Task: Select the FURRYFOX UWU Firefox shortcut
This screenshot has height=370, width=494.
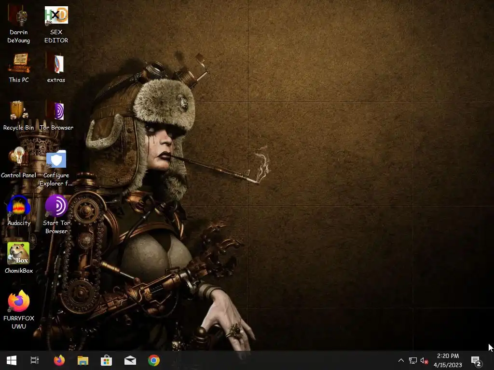Action: click(x=19, y=301)
